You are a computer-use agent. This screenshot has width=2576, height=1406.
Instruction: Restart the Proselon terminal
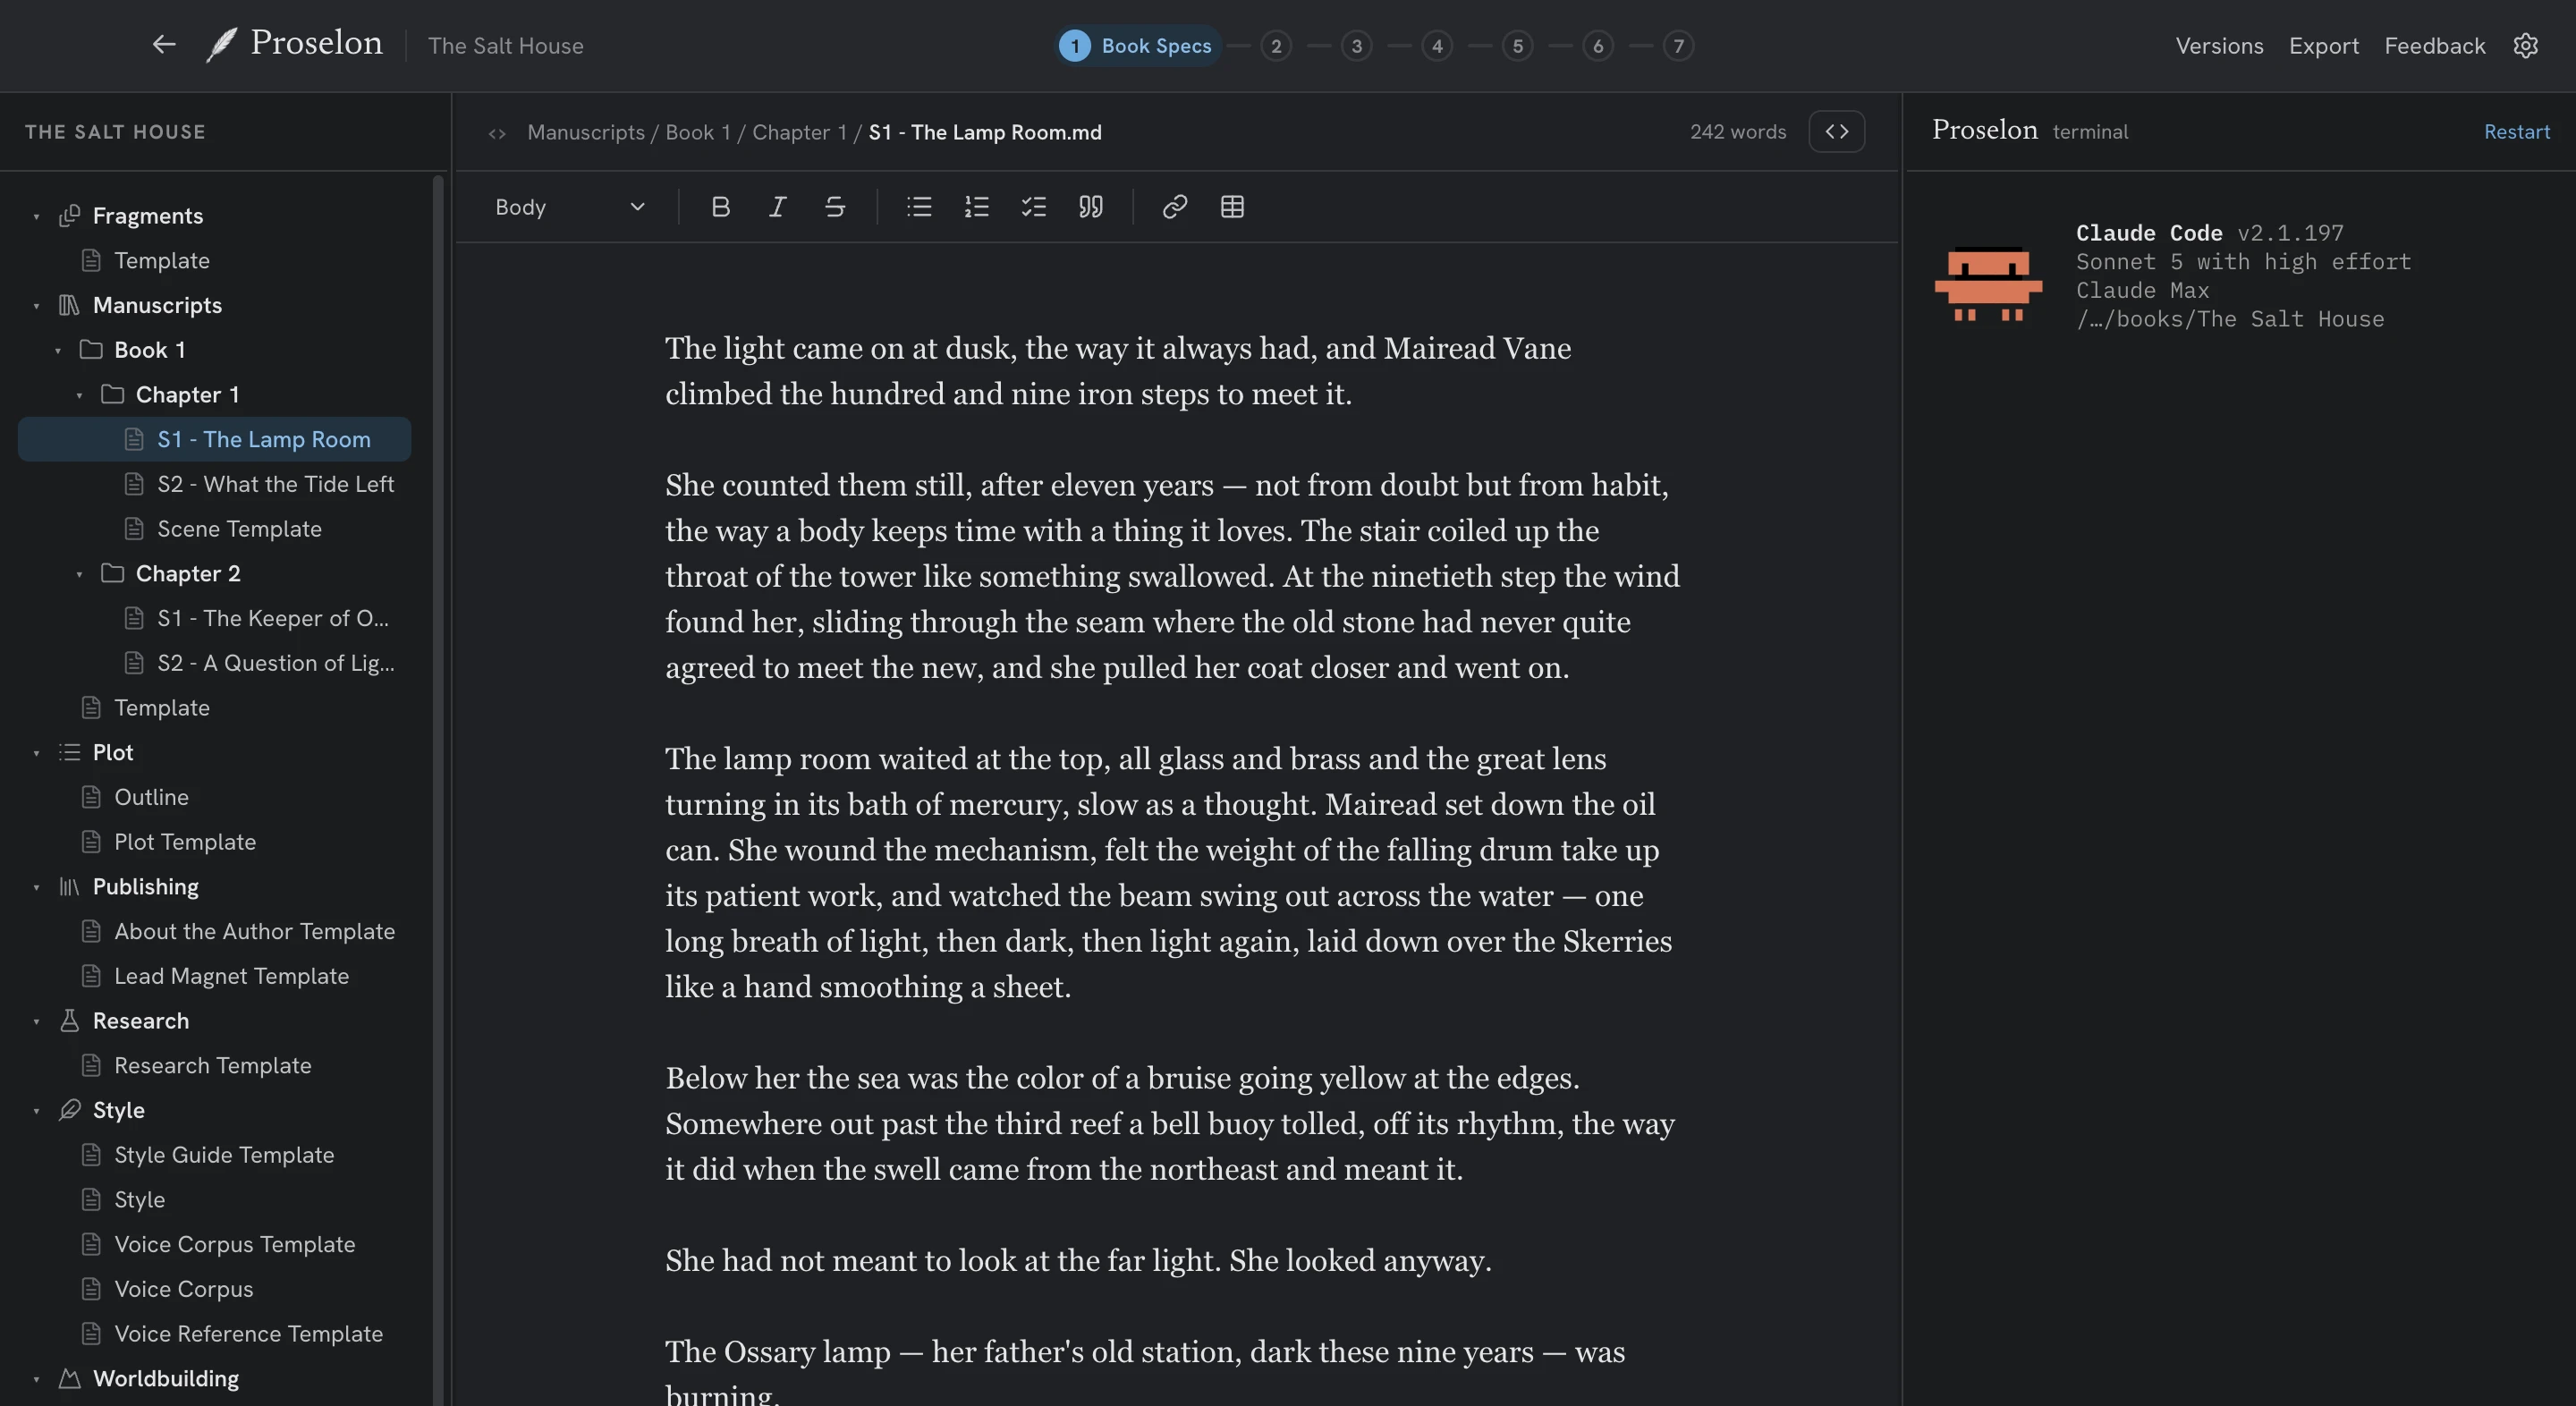(2517, 132)
